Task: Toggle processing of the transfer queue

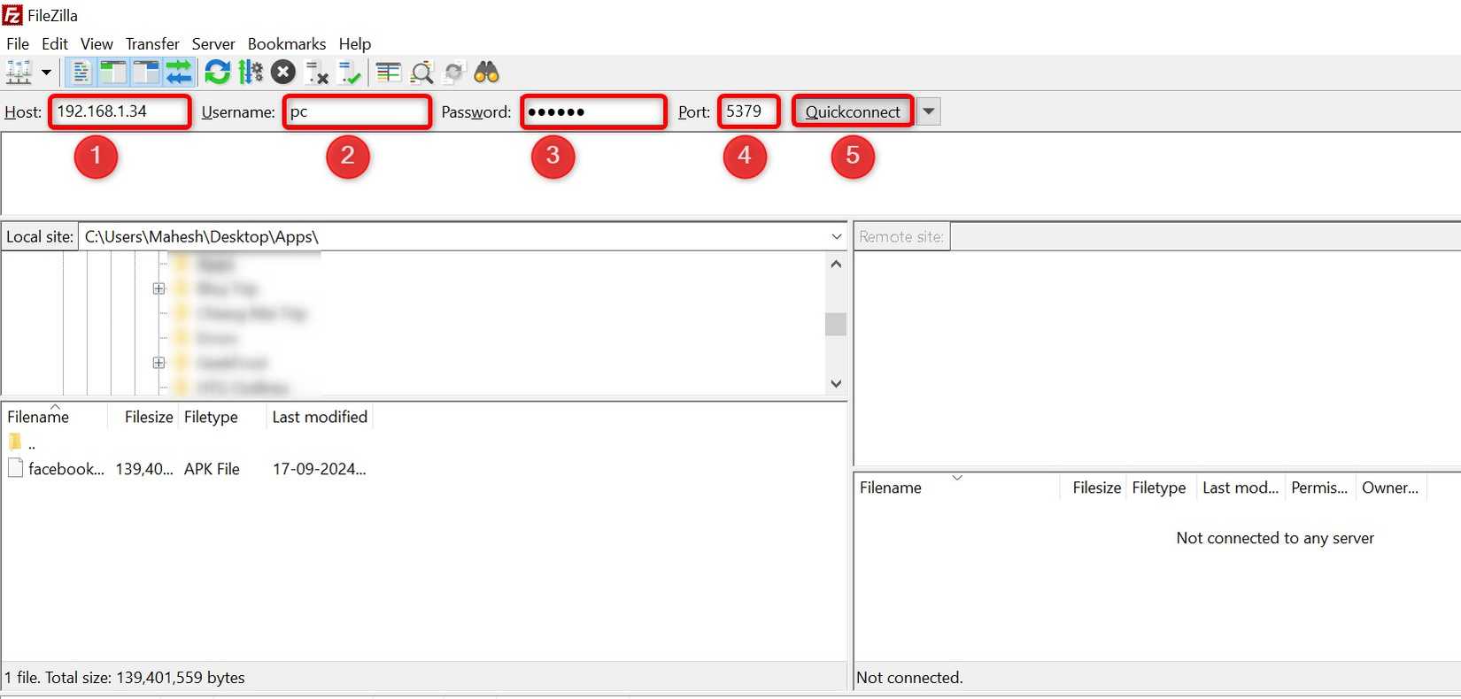Action: (x=251, y=73)
